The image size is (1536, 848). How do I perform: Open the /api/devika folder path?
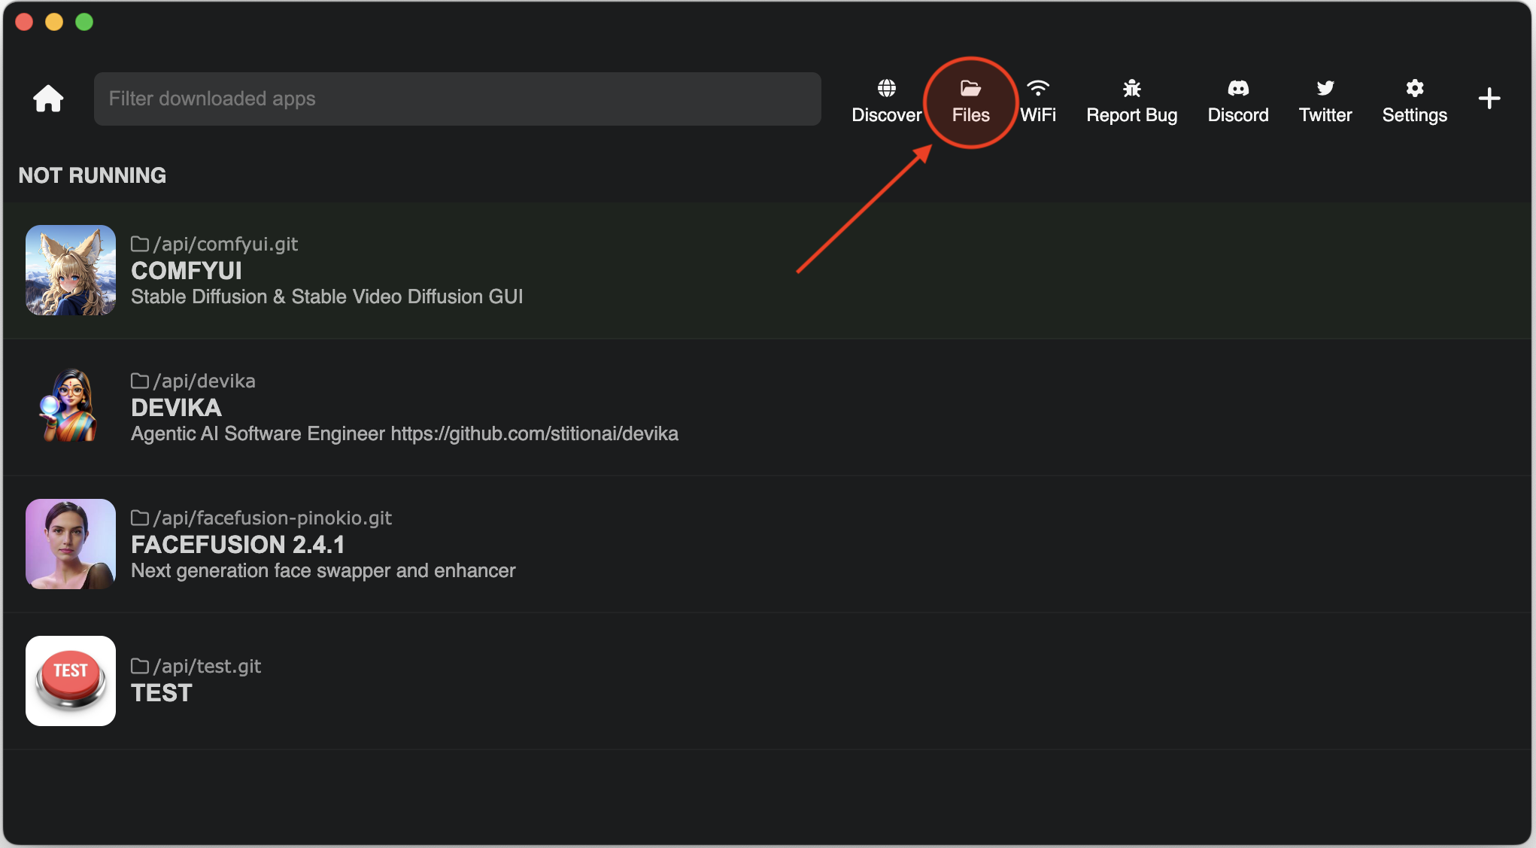coord(194,381)
